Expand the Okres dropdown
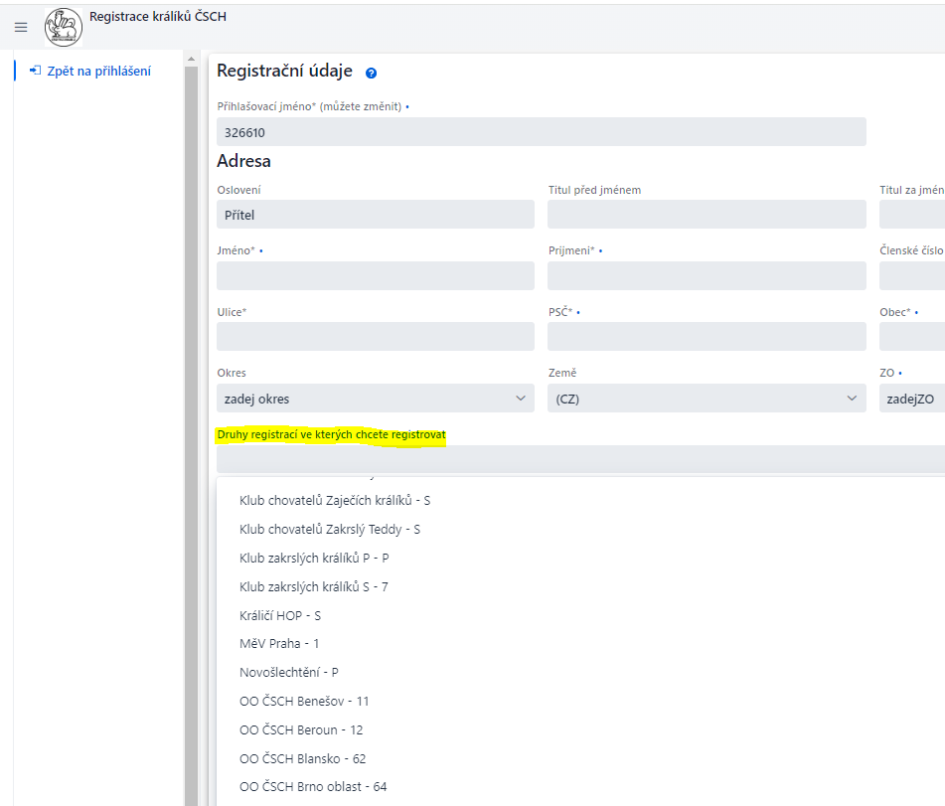The width and height of the screenshot is (945, 806). click(x=375, y=399)
